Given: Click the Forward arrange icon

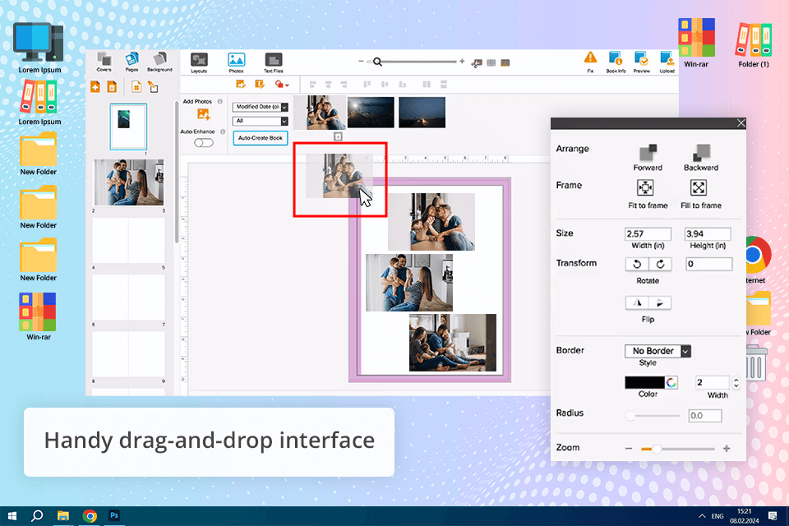Looking at the screenshot, I should click(648, 153).
